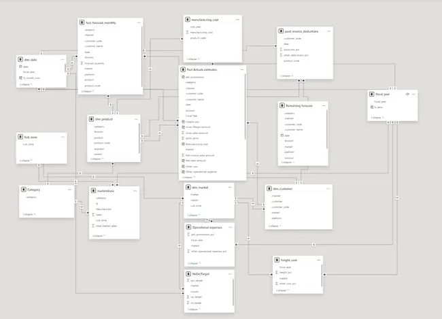The image size is (442, 319).
Task: Click the dim_market table icon
Action: tap(188, 187)
